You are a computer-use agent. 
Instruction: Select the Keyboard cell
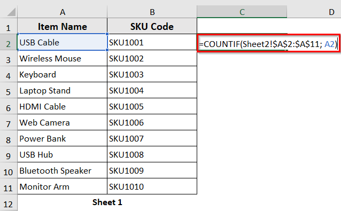[63, 74]
